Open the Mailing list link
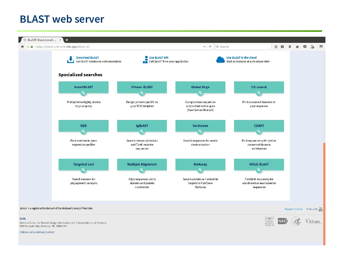This screenshot has height=253, width=338. pos(312,209)
